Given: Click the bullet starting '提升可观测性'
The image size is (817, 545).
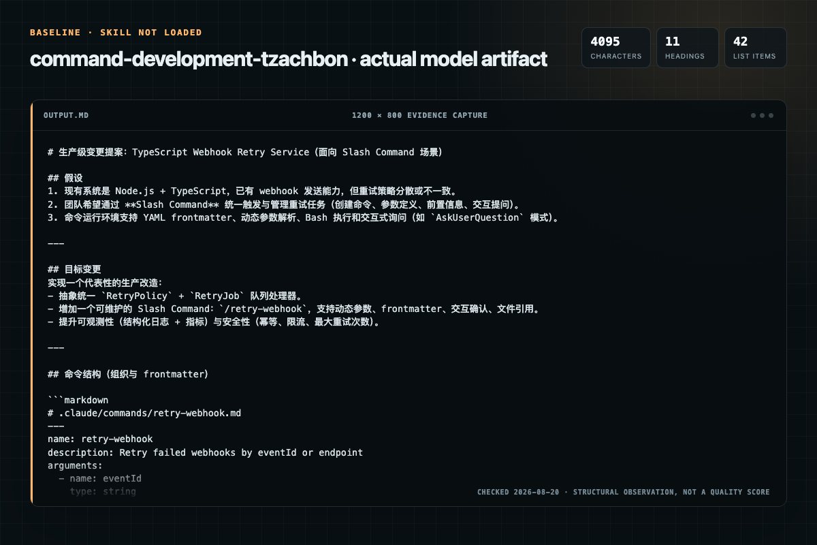Looking at the screenshot, I should [x=214, y=322].
